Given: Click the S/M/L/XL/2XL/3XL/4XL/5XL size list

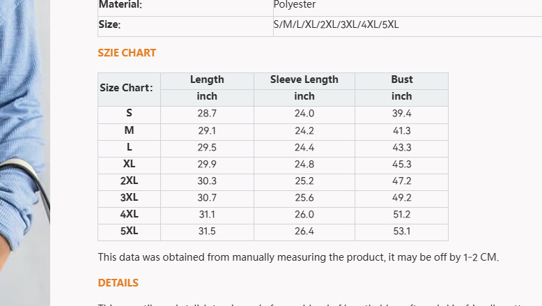Looking at the screenshot, I should [x=336, y=25].
